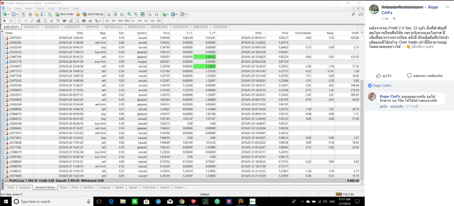Set timeframe to D1
The width and height of the screenshot is (454, 206).
pos(146,21)
